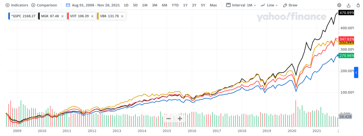Image resolution: width=363 pixels, height=136 pixels.
Task: Click the yellow VBK color marker
Action: [98, 16]
